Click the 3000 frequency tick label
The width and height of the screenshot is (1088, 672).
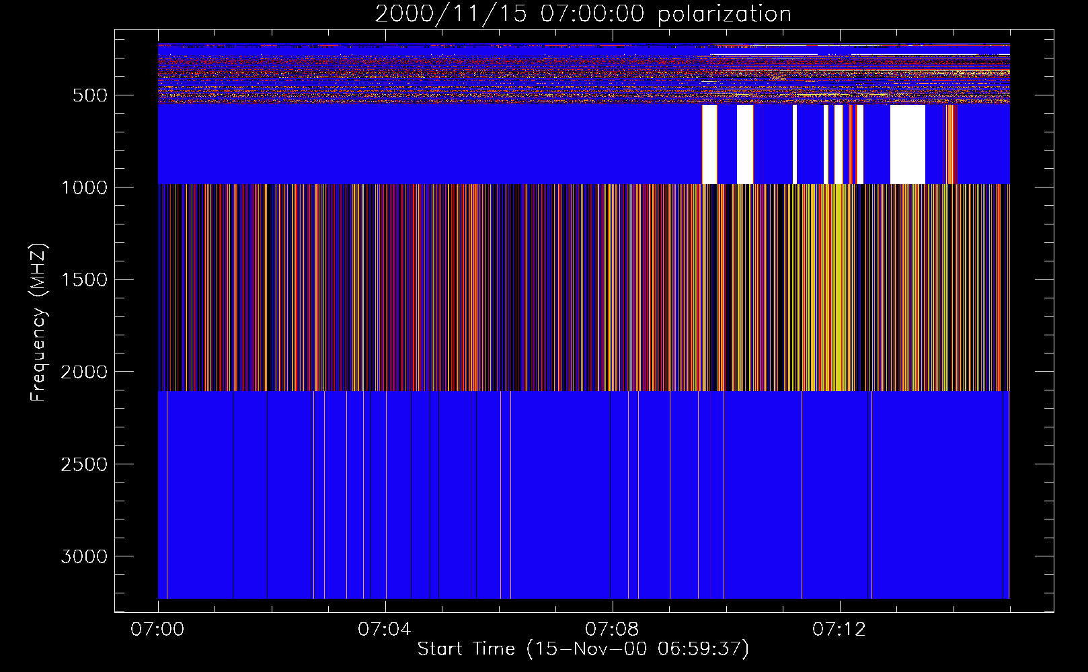(x=84, y=556)
